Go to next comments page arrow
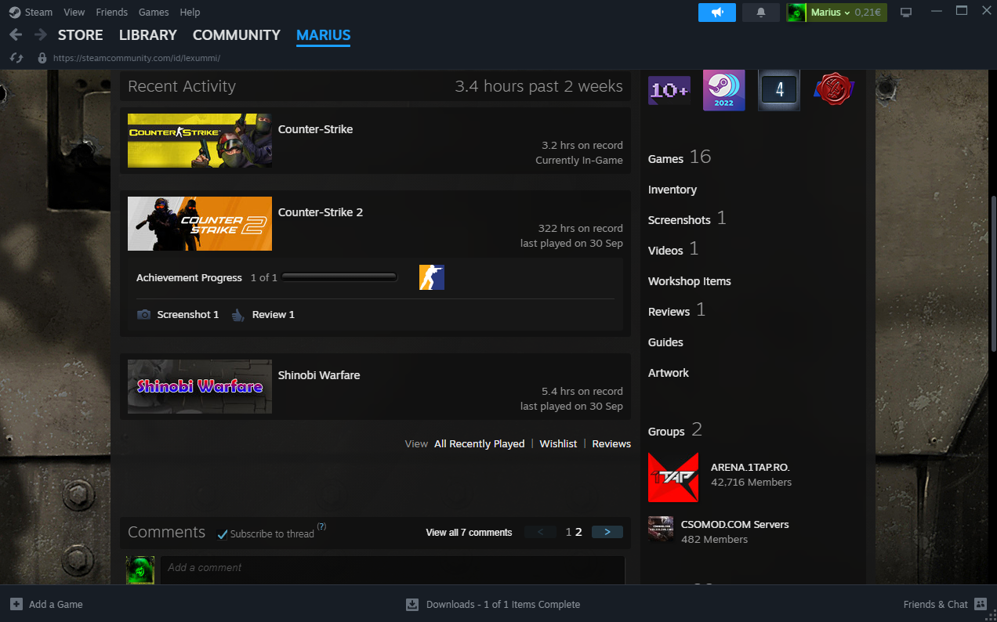 click(607, 532)
